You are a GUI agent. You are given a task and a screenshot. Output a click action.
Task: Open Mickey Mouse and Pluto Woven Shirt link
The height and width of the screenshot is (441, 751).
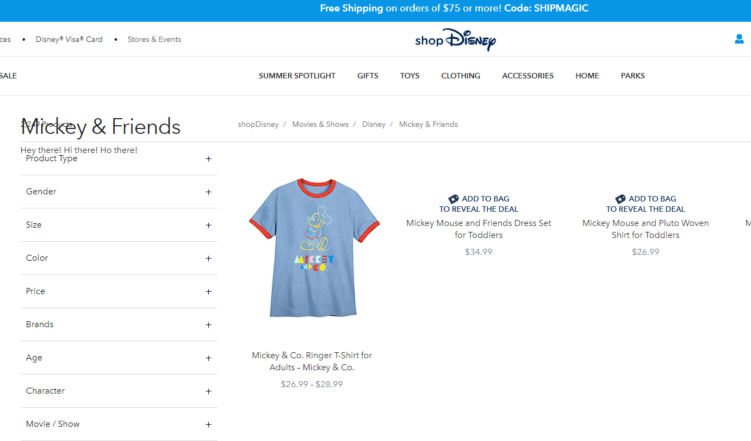point(646,229)
